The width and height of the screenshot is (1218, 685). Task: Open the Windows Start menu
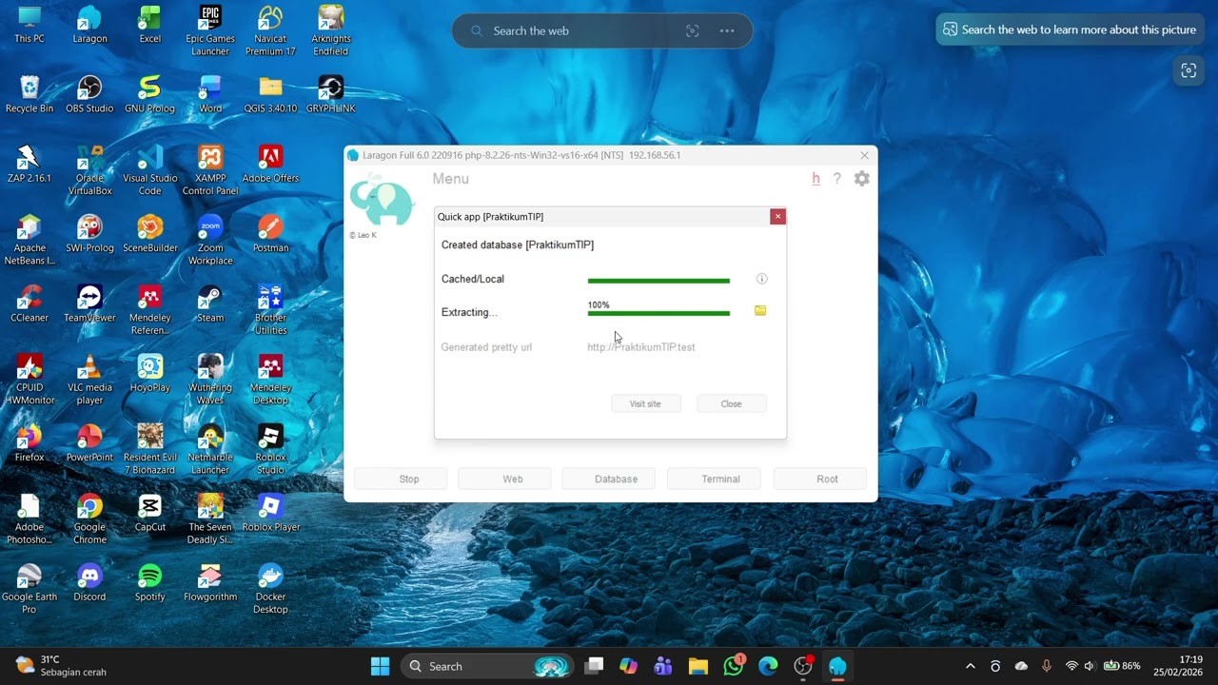tap(380, 666)
